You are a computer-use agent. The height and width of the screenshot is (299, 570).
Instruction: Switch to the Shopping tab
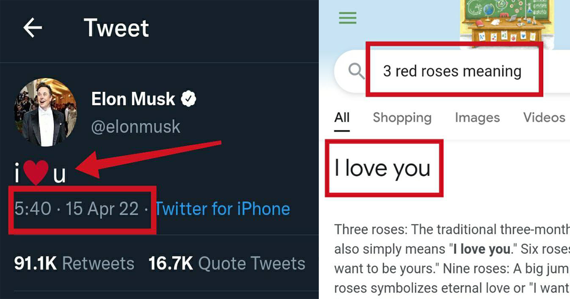(x=402, y=117)
